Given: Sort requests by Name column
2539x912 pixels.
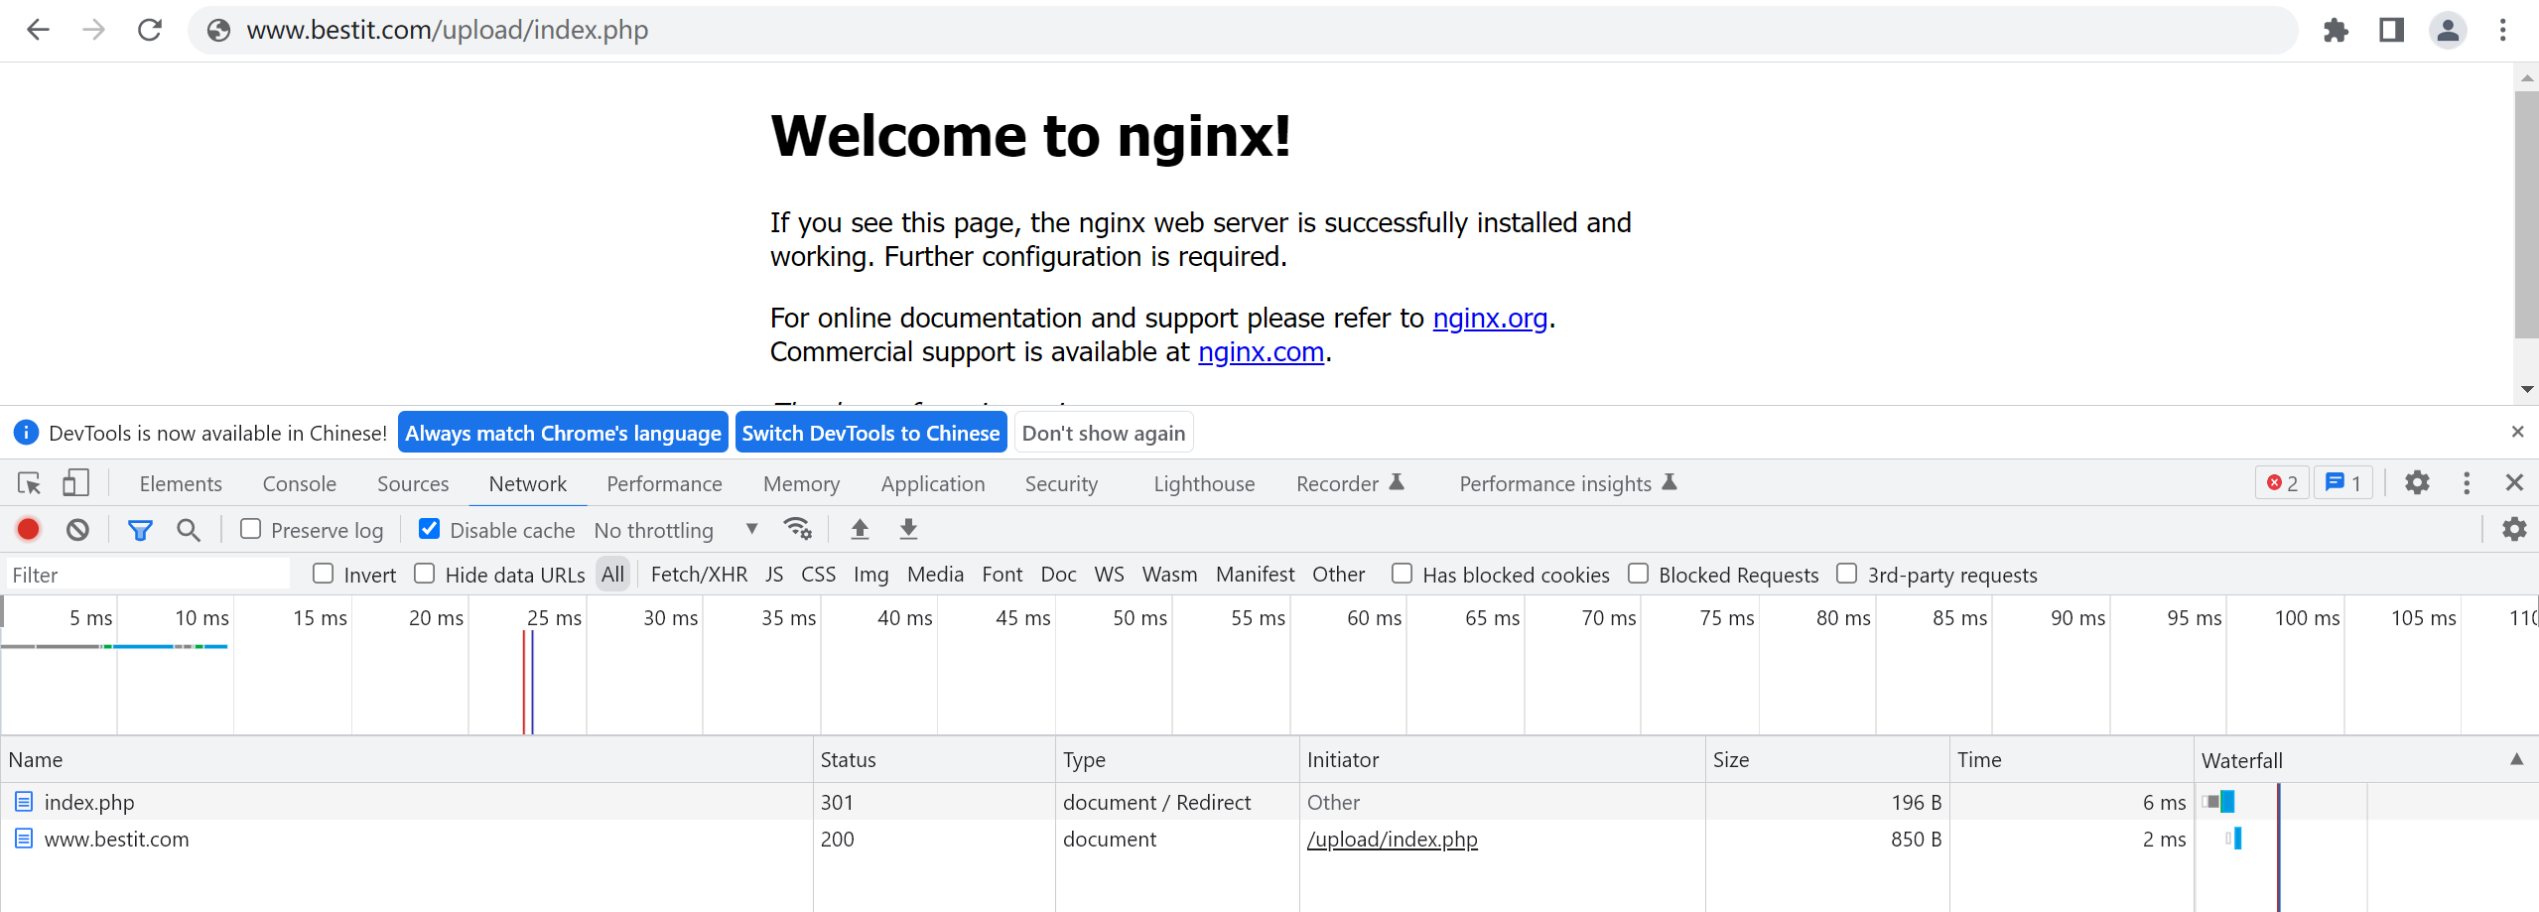Looking at the screenshot, I should [x=407, y=760].
